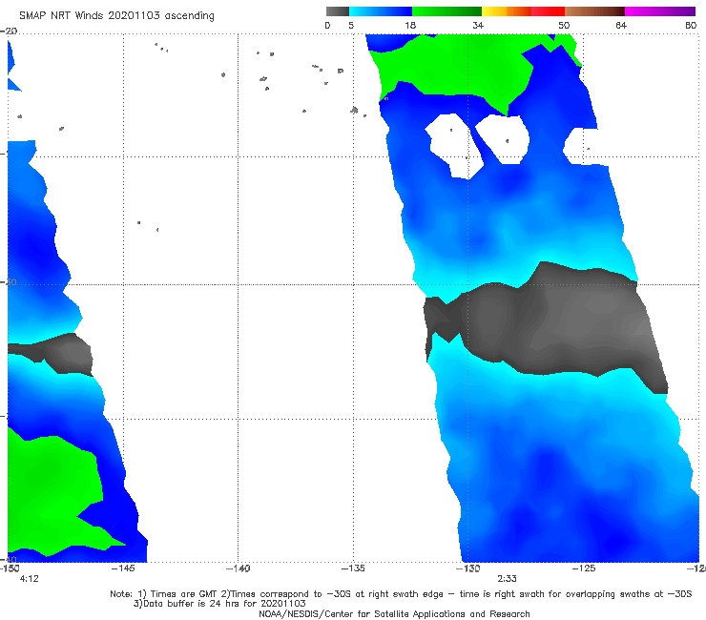706x620 pixels.
Task: Click the note line 'Times are GMT'
Action: (x=401, y=594)
